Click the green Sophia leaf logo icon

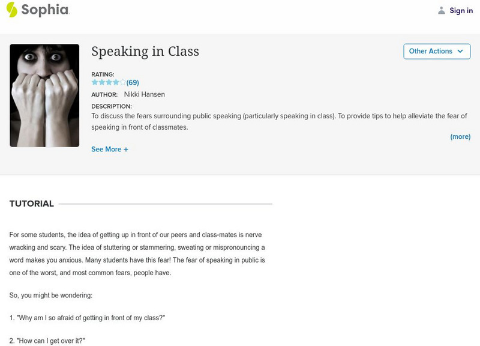click(12, 10)
